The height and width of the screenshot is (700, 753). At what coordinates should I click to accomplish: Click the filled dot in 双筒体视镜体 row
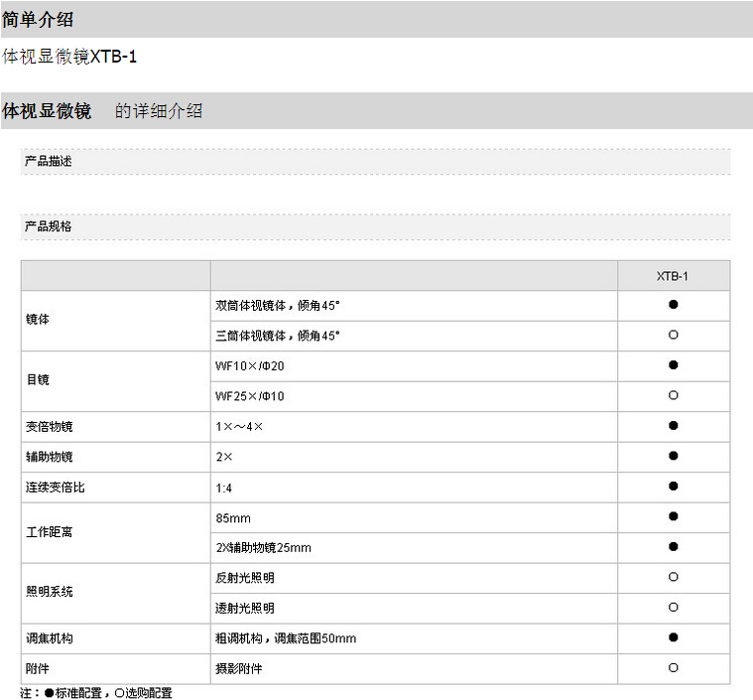674,305
